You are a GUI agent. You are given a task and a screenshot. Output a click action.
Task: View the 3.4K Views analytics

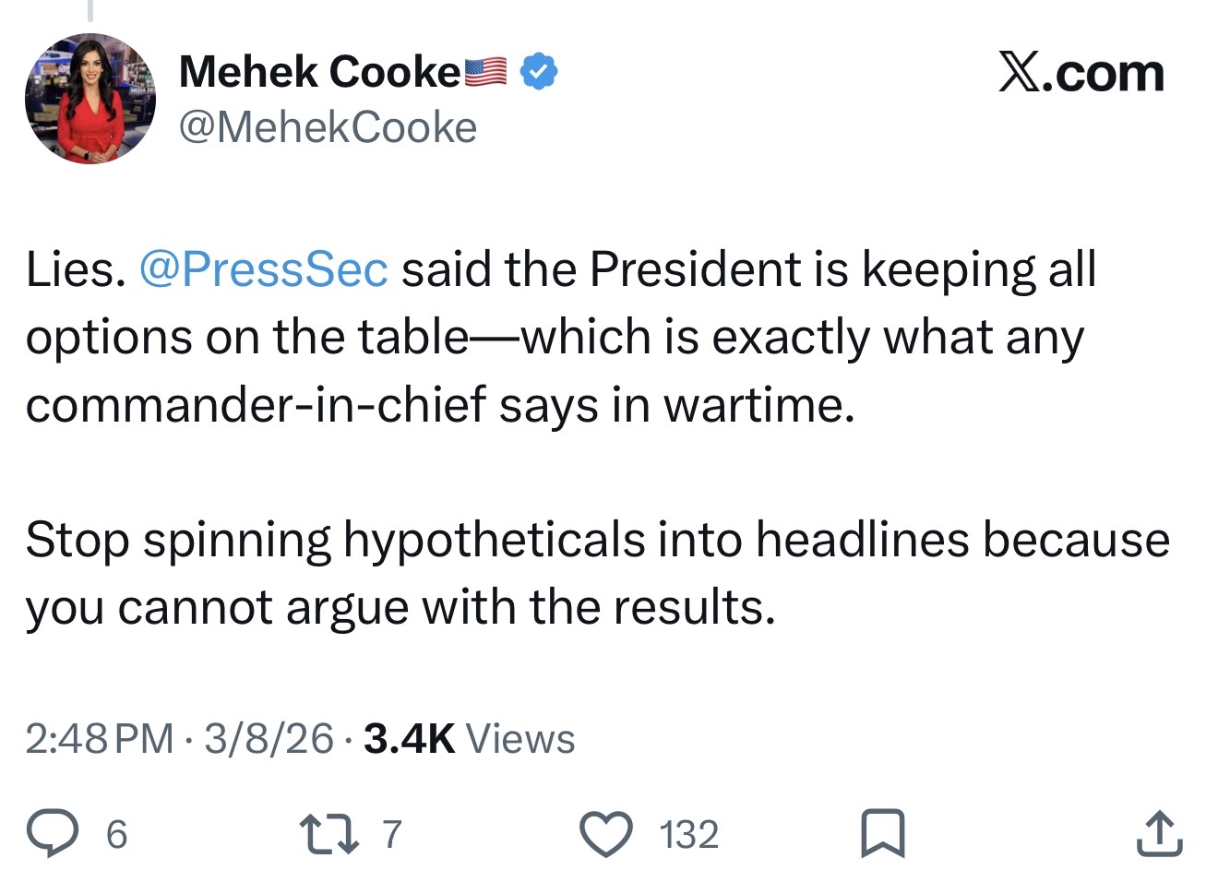point(469,738)
